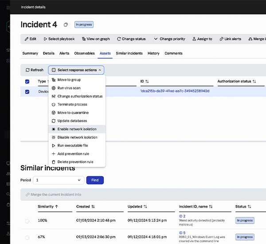The width and height of the screenshot is (266, 244).
Task: Sort the ID column in assets table
Action: coord(147,82)
